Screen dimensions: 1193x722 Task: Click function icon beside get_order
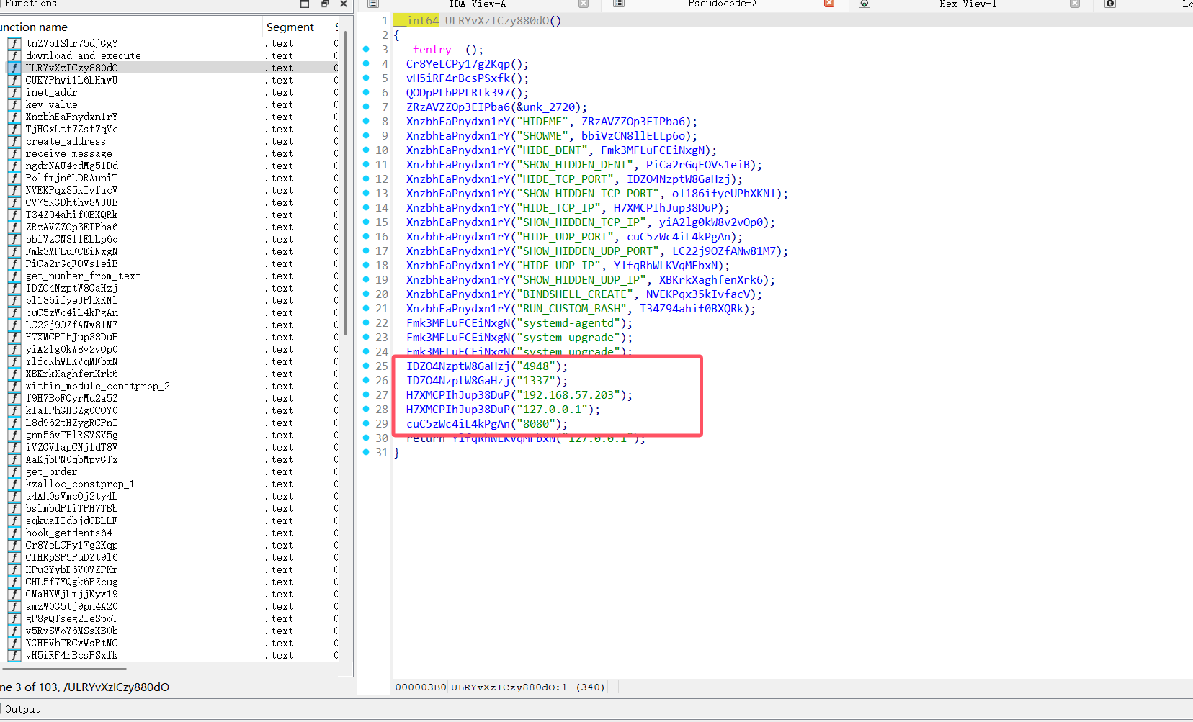[x=14, y=471]
